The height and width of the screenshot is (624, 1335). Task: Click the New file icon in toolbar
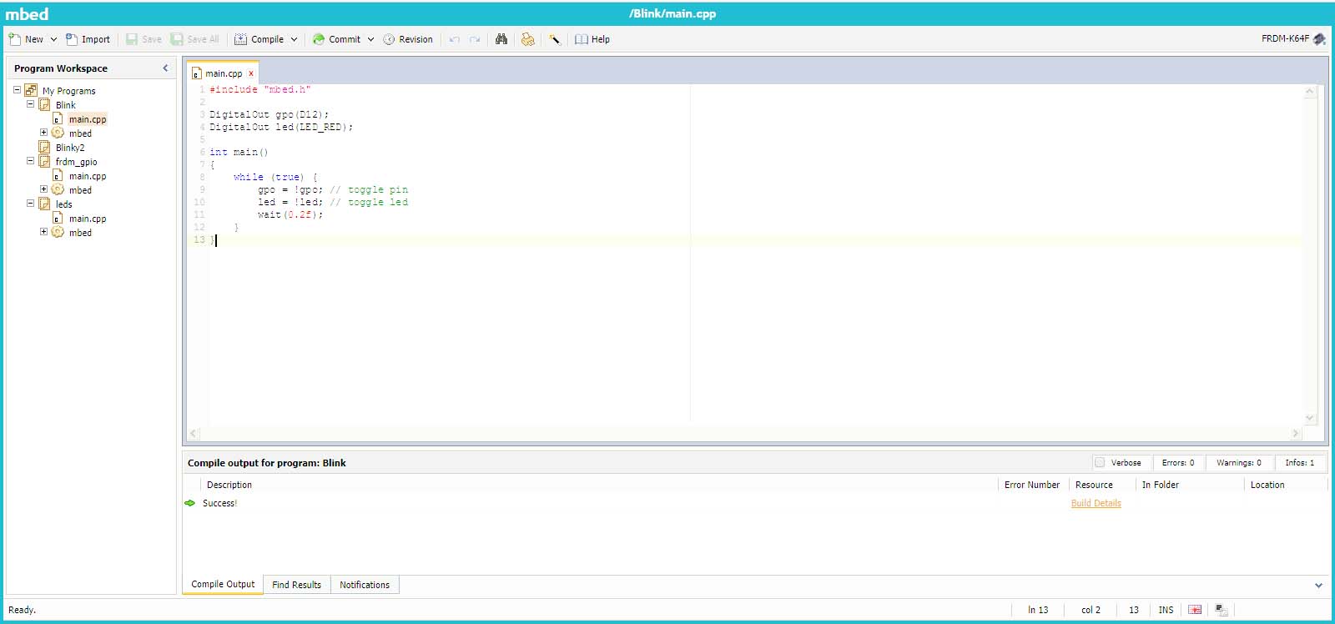pos(14,39)
